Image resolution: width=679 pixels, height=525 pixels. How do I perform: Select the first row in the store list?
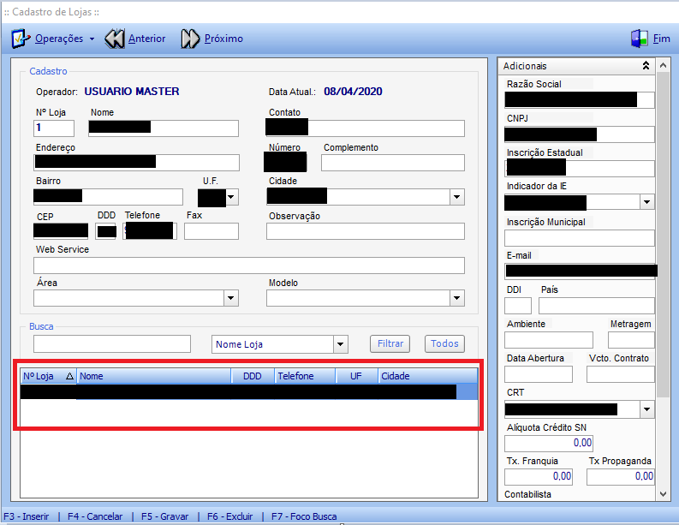tap(249, 392)
